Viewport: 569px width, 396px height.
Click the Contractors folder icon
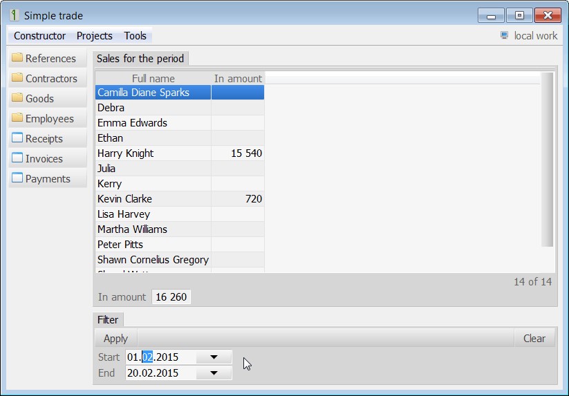(x=17, y=78)
